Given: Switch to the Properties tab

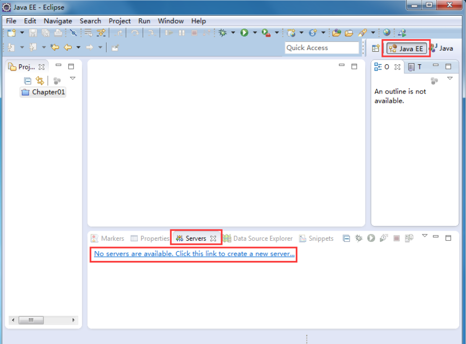Looking at the screenshot, I should coord(150,238).
